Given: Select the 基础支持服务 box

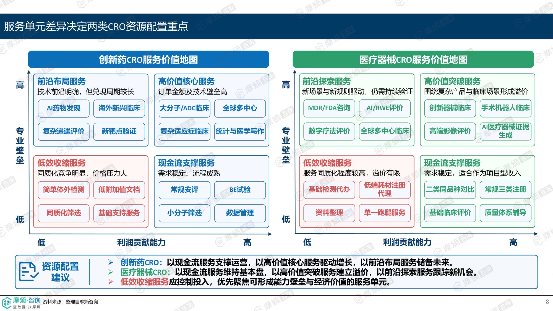Looking at the screenshot, I should click(x=119, y=213).
